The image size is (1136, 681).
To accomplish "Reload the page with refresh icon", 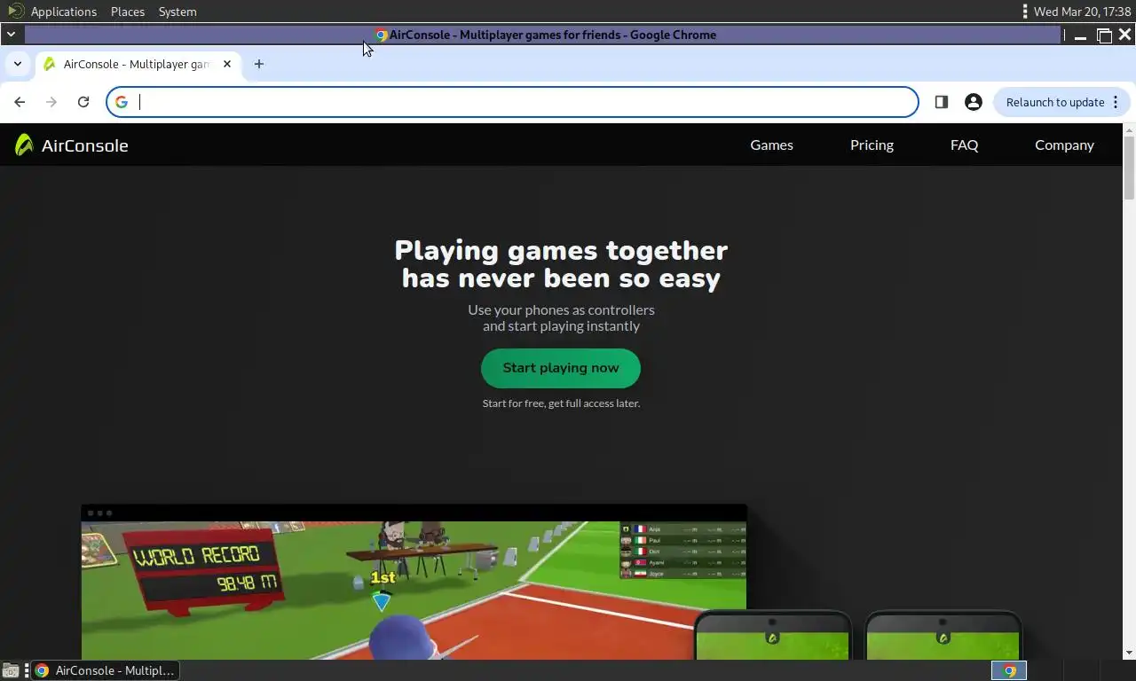I will (x=83, y=102).
